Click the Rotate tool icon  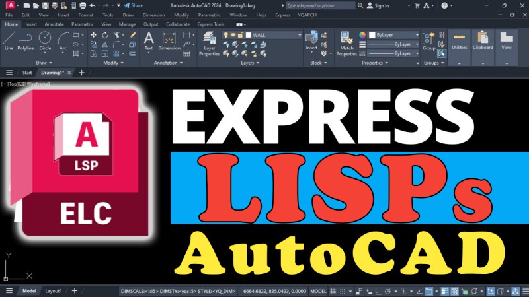point(105,35)
